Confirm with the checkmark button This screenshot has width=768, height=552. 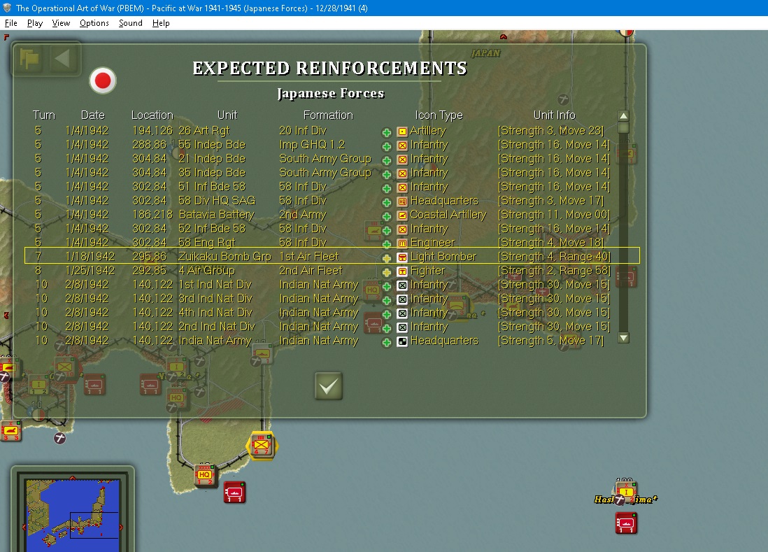pos(328,386)
